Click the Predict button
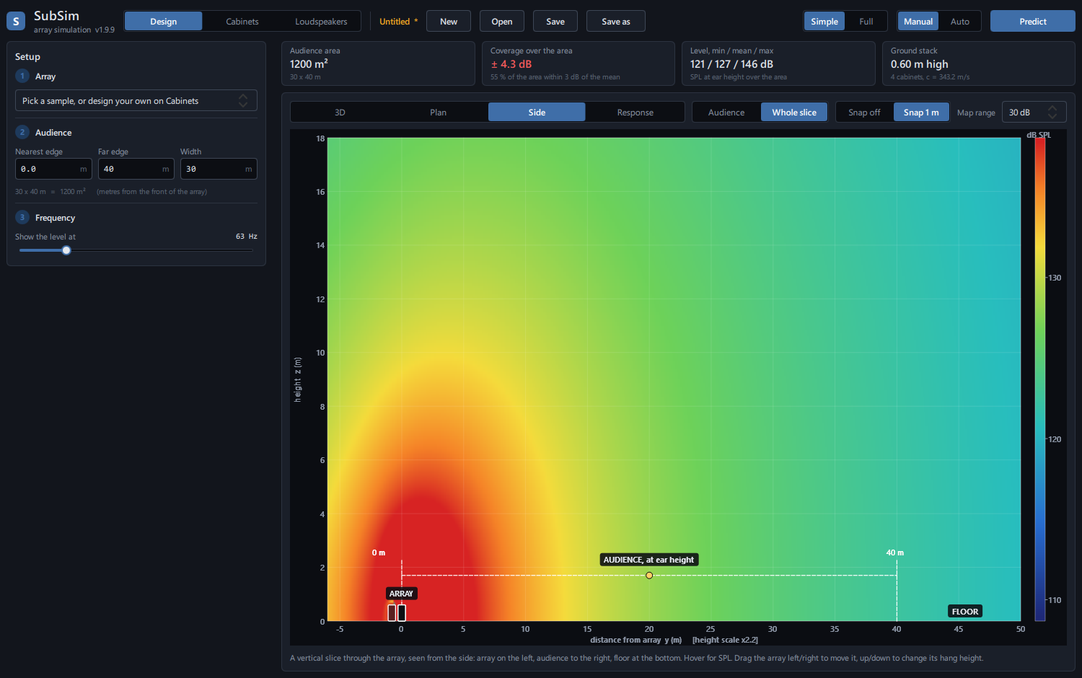Screen dimensions: 1082x678 1033,22
